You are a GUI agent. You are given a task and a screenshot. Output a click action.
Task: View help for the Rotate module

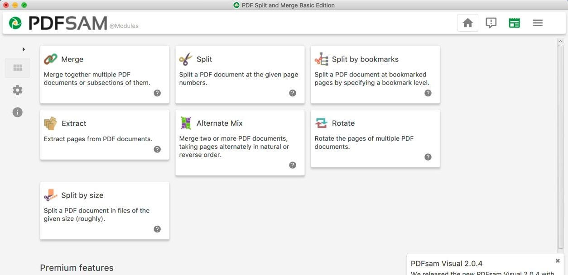428,156
